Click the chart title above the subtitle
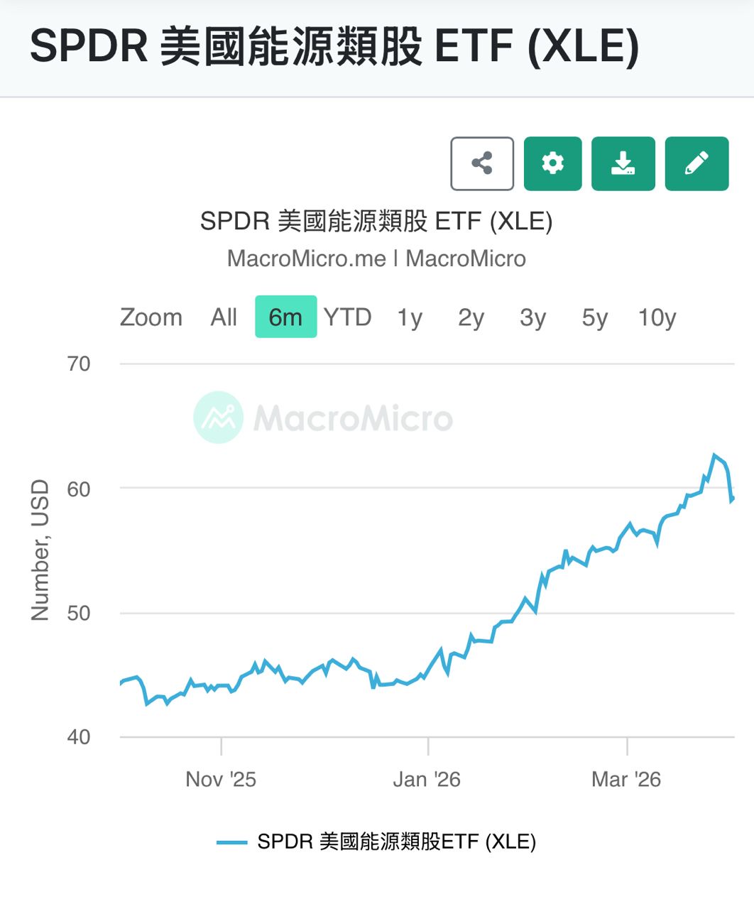This screenshot has width=754, height=909. point(376,221)
